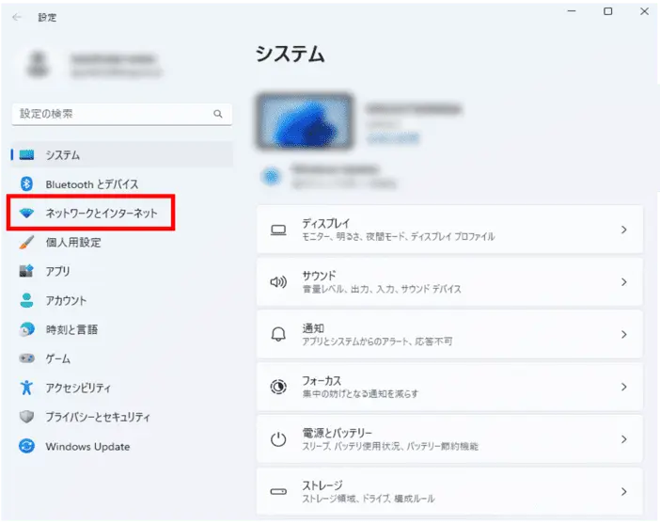Click the ゲーム controller icon
The width and height of the screenshot is (660, 524).
[x=26, y=359]
